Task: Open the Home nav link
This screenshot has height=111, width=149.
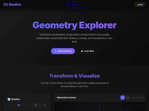Action: (x=68, y=2)
